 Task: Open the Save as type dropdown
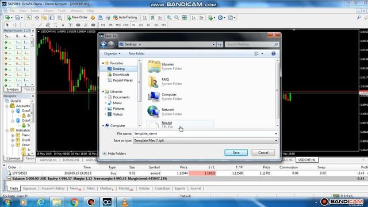[276, 140]
